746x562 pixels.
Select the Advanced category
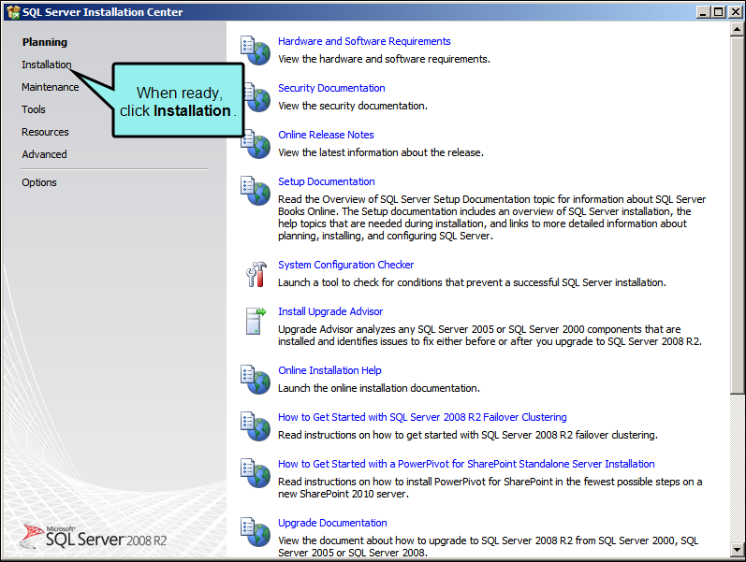pos(44,154)
